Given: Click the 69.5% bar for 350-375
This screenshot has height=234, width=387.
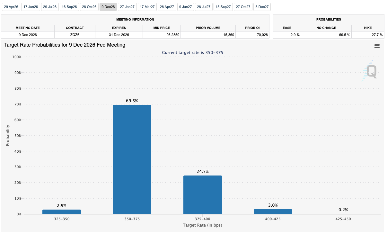Looking at the screenshot, I should point(132,159).
